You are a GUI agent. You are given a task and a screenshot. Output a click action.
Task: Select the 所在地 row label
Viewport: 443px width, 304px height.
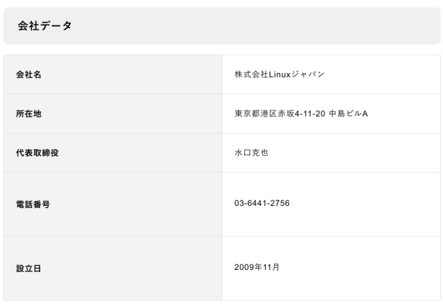point(29,113)
